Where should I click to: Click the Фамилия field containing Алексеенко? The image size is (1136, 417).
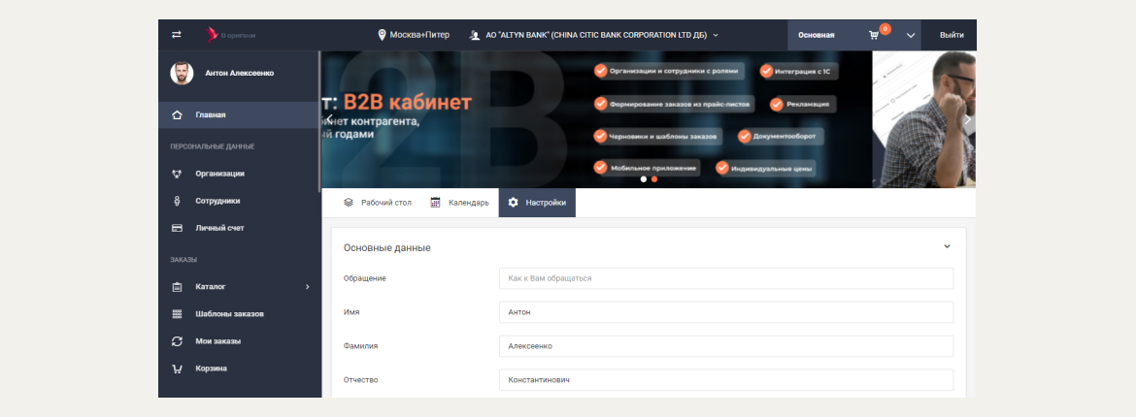tap(726, 346)
